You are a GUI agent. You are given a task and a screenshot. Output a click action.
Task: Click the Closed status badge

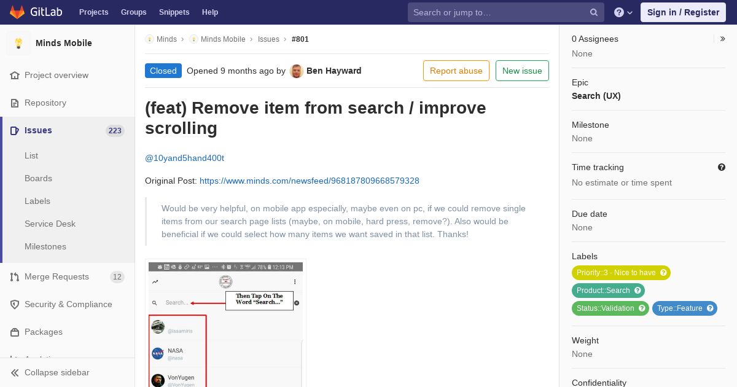(163, 71)
